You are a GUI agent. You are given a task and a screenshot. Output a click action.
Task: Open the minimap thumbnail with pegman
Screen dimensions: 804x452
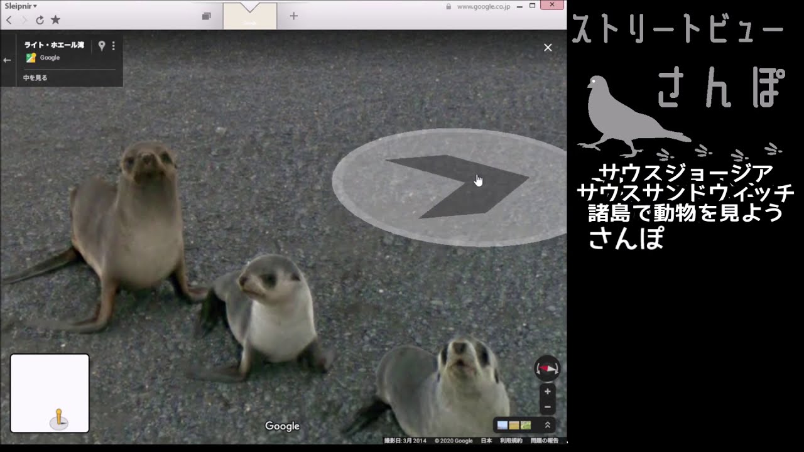pyautogui.click(x=50, y=393)
